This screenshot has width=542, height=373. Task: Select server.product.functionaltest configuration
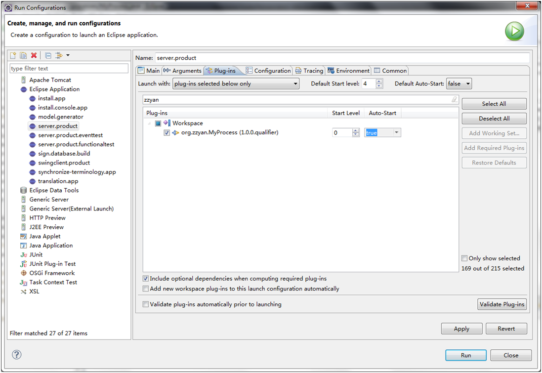(76, 144)
